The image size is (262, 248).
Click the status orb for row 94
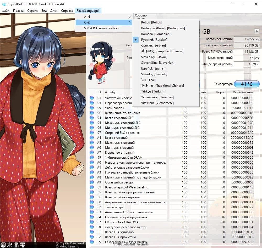click(92, 118)
